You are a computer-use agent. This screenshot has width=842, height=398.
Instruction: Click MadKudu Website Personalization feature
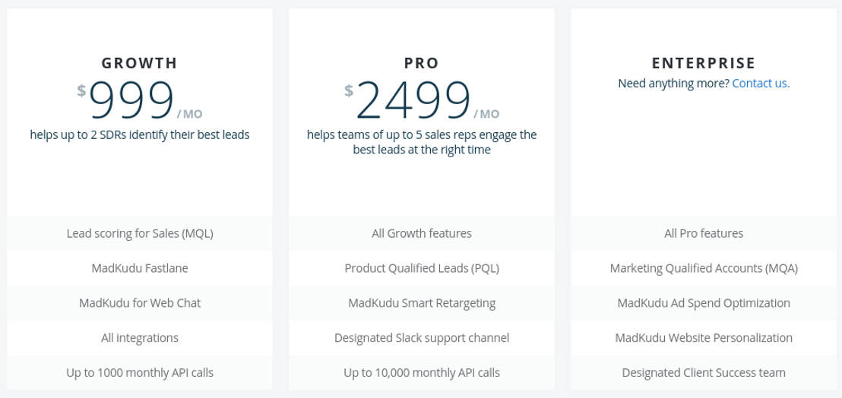pyautogui.click(x=704, y=338)
